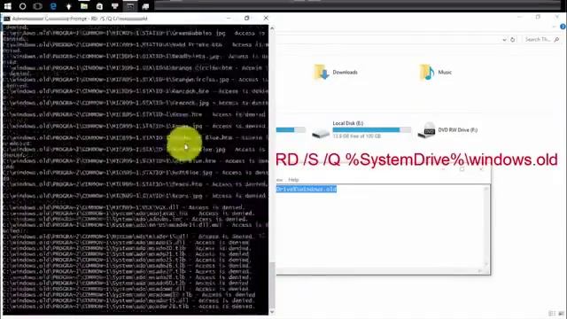Open the Windows Start menu
Screen dimensions: 567x319
(7, 6)
